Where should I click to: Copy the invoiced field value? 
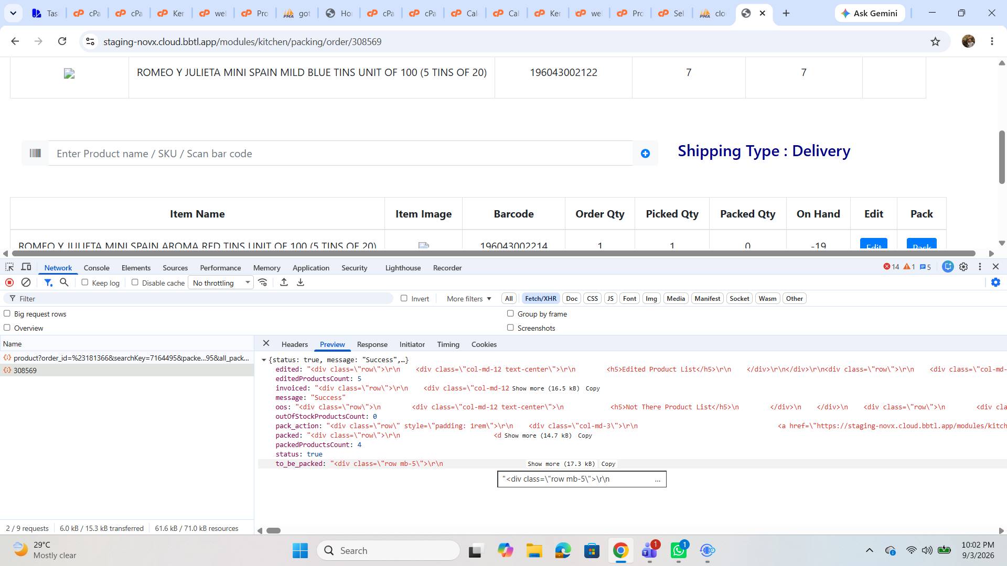click(x=593, y=388)
